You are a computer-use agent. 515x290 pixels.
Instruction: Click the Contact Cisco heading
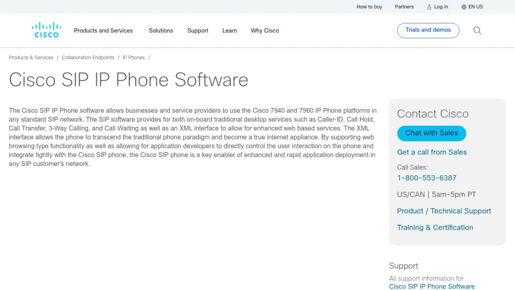[x=433, y=114]
